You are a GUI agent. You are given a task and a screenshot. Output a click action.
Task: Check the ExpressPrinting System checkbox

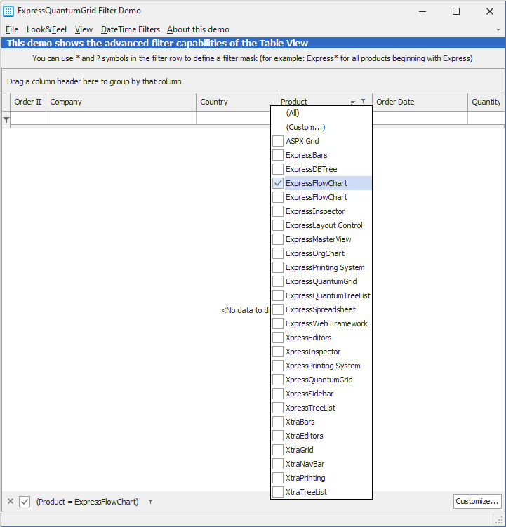click(x=278, y=267)
